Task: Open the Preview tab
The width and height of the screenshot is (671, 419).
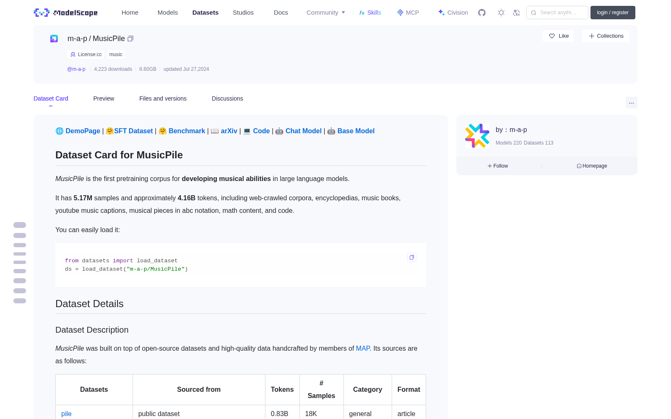Action: coord(104,98)
